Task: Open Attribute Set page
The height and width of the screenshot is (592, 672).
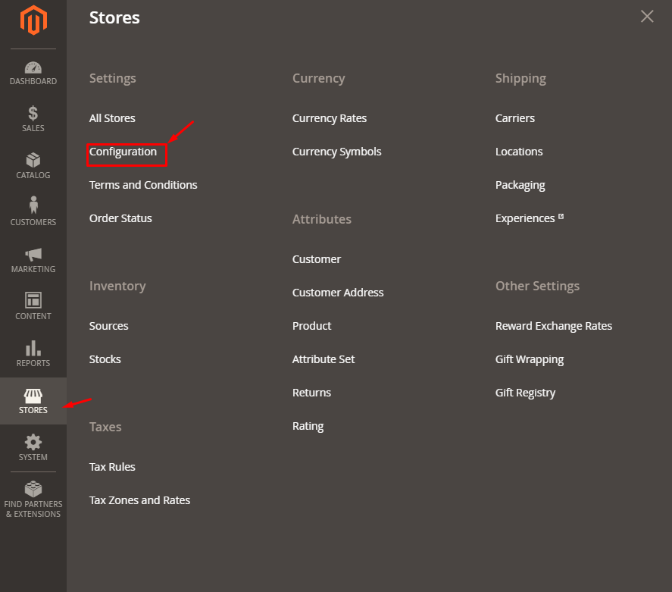Action: pos(323,359)
